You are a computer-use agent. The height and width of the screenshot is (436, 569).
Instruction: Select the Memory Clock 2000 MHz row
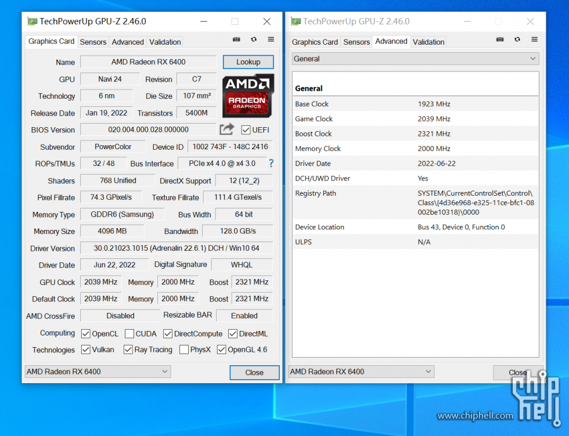[415, 149]
